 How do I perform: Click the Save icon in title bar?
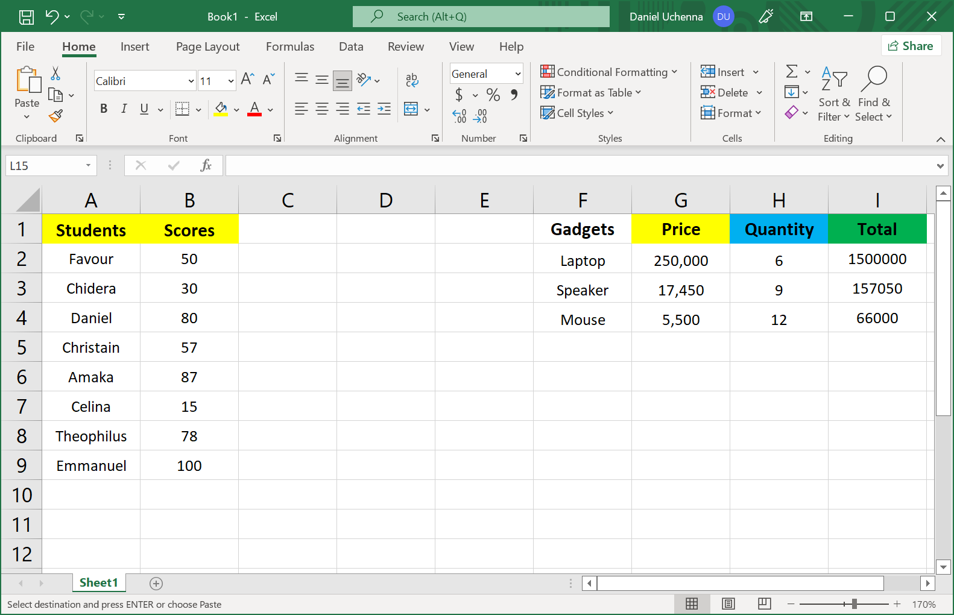[27, 17]
